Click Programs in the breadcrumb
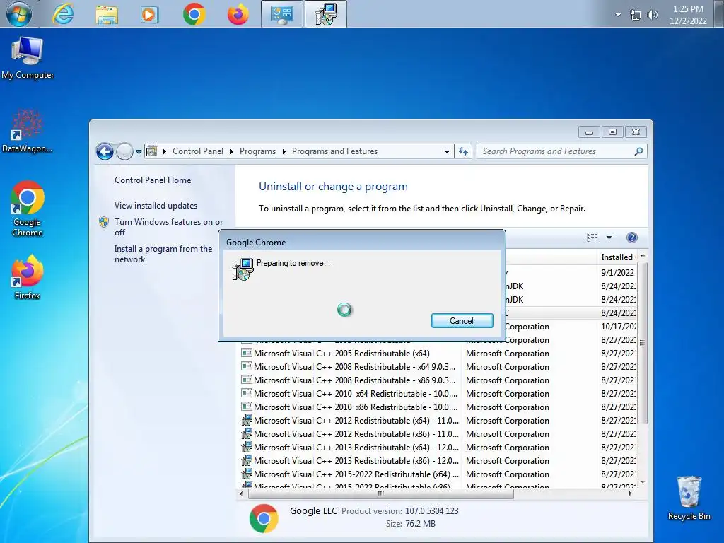This screenshot has height=543, width=724. 257,151
